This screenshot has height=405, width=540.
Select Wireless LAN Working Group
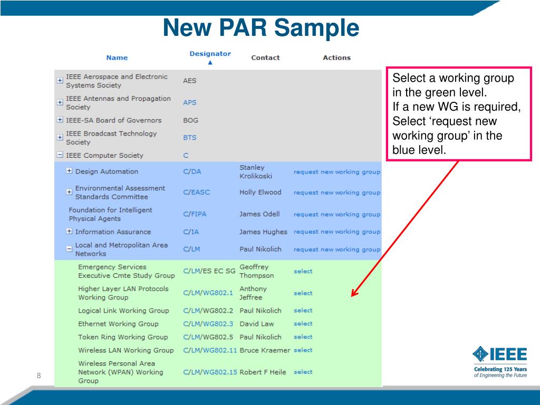tap(303, 350)
